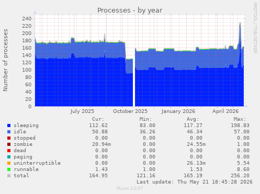The width and height of the screenshot is (260, 194).
Task: Click the dead legend color swatch
Action: pyautogui.click(x=9, y=151)
